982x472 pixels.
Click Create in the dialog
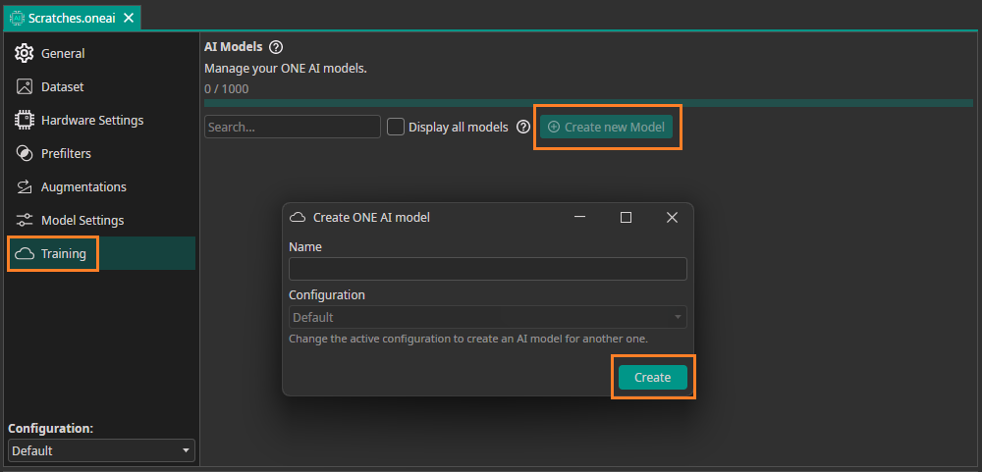tap(653, 378)
